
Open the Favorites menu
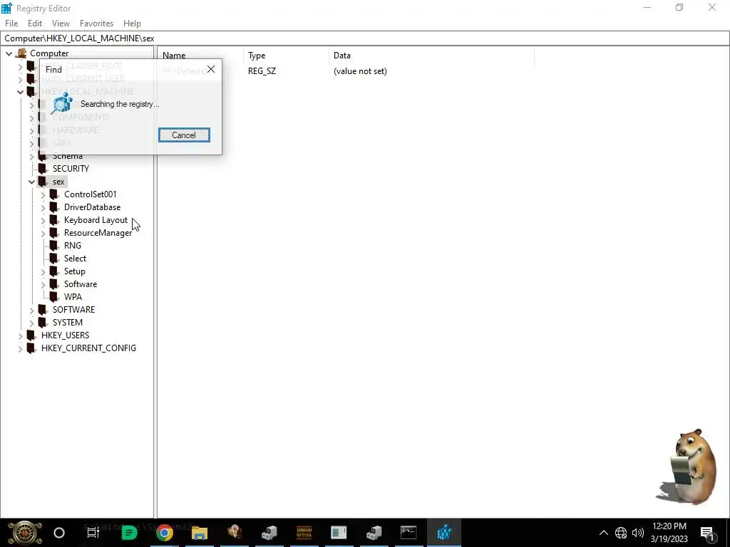[96, 24]
